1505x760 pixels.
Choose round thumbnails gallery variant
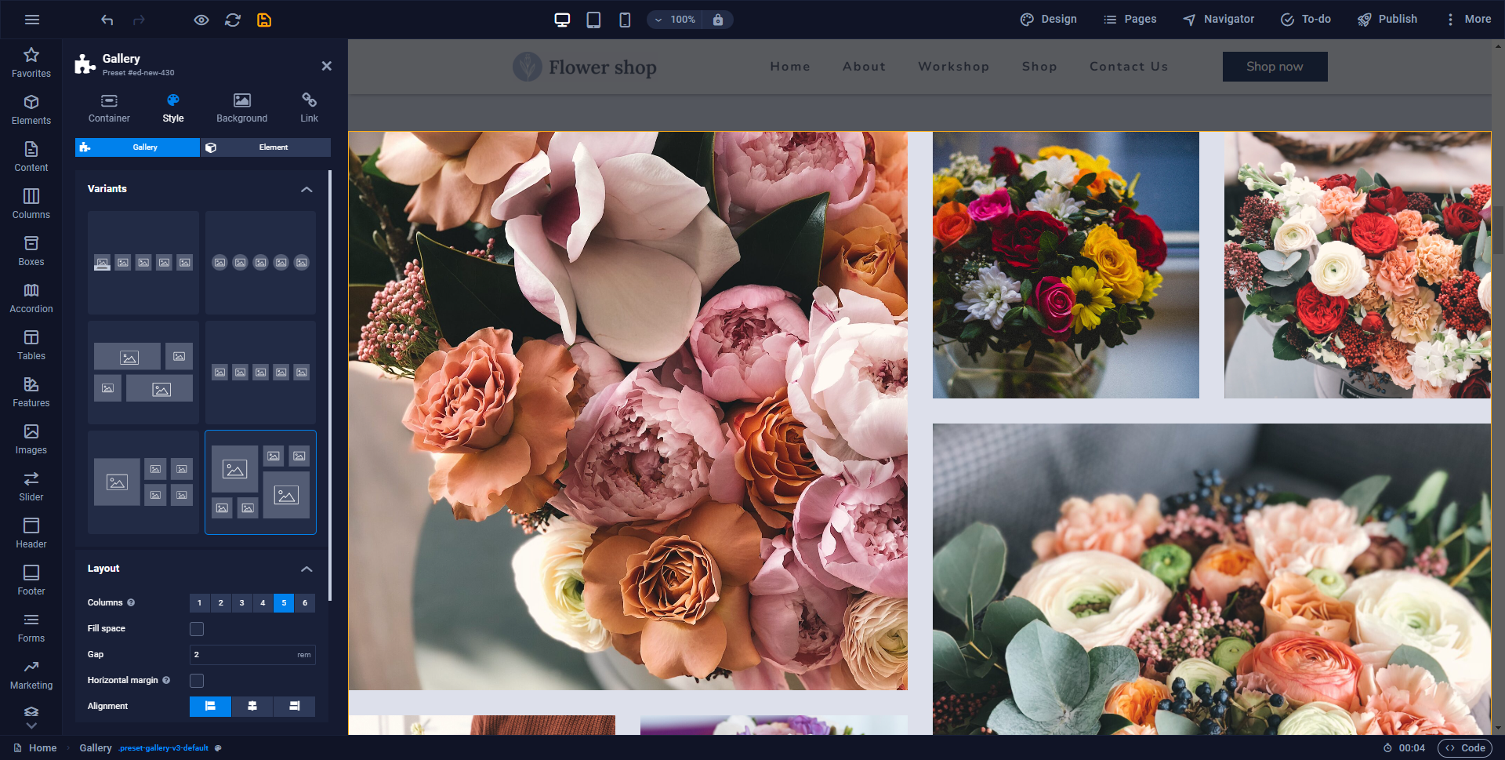tap(260, 263)
